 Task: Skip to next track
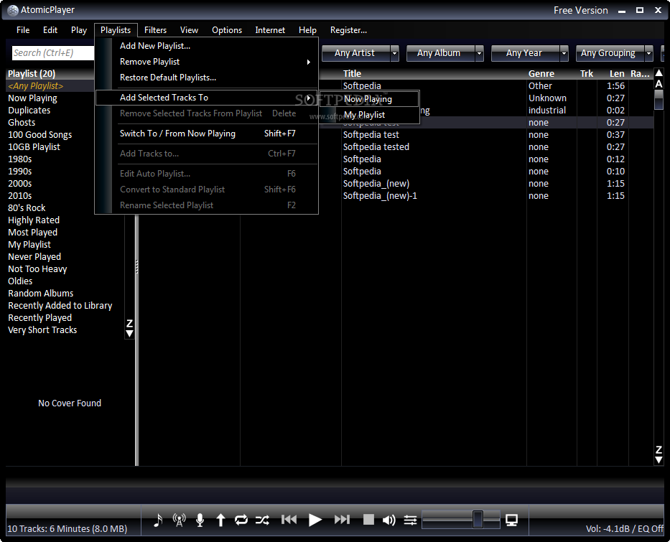coord(342,519)
